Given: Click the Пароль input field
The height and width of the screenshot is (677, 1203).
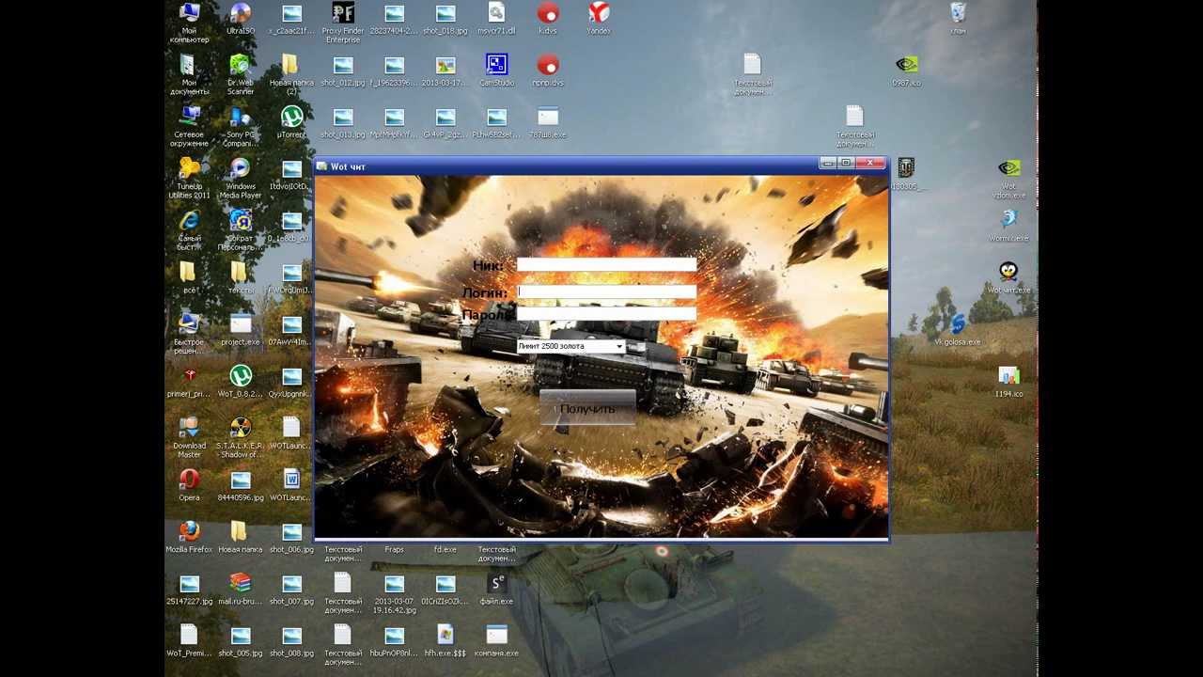Looking at the screenshot, I should point(606,314).
